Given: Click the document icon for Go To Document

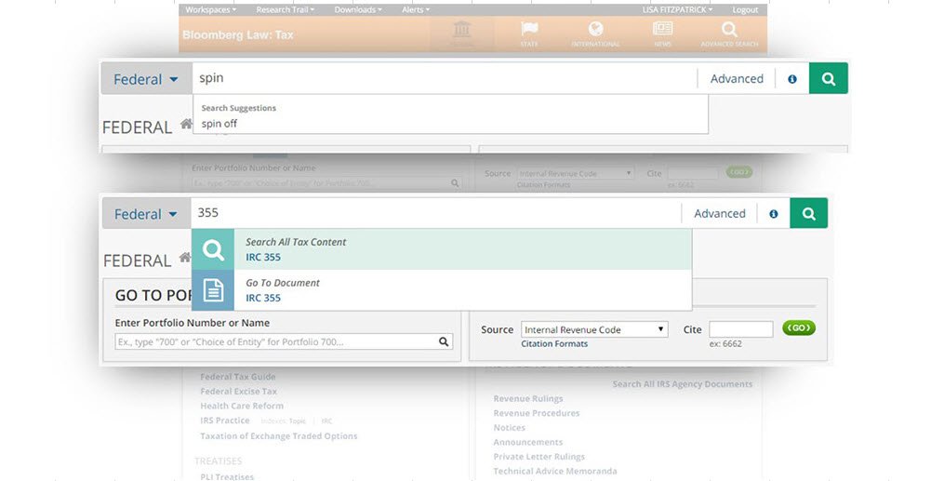Looking at the screenshot, I should 213,290.
